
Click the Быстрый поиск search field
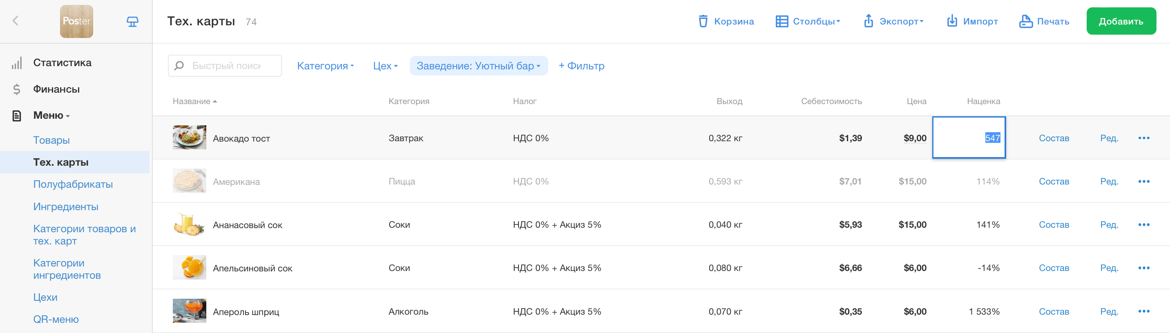[227, 66]
